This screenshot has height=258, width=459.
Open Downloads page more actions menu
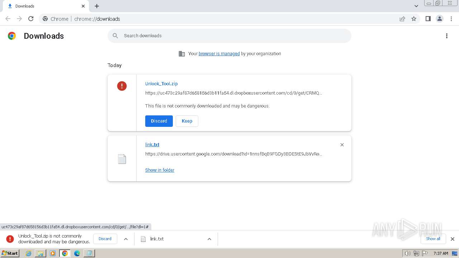(x=447, y=36)
